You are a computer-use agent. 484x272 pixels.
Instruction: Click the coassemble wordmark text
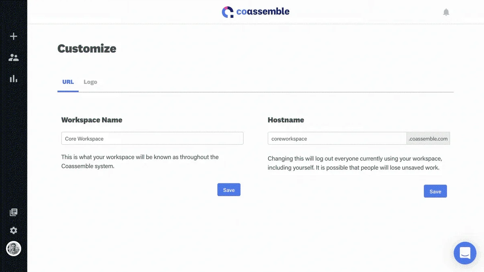pyautogui.click(x=262, y=12)
